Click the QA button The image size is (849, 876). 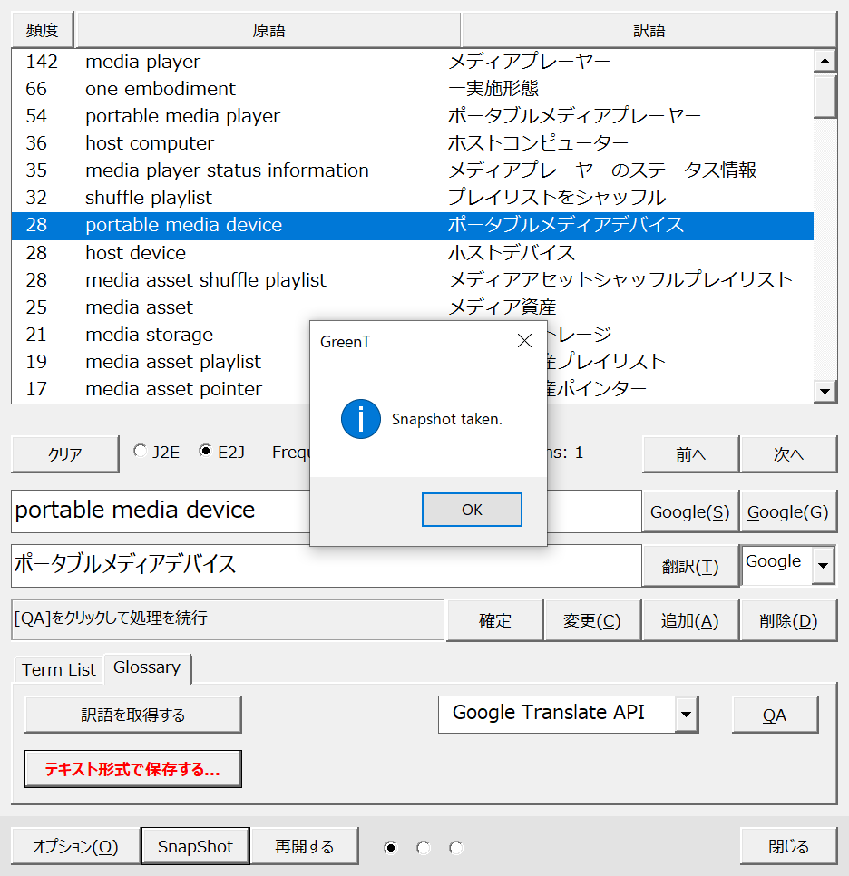point(775,715)
